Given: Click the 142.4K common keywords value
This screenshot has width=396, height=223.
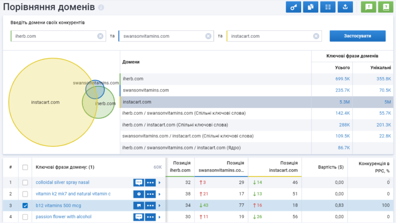Looking at the screenshot, I should click(342, 113).
